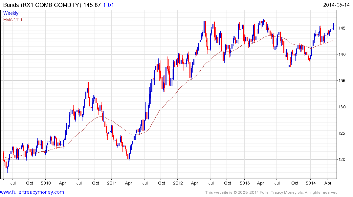Click the 120 price axis label
Image resolution: width=353 pixels, height=197 pixels.
click(x=342, y=160)
